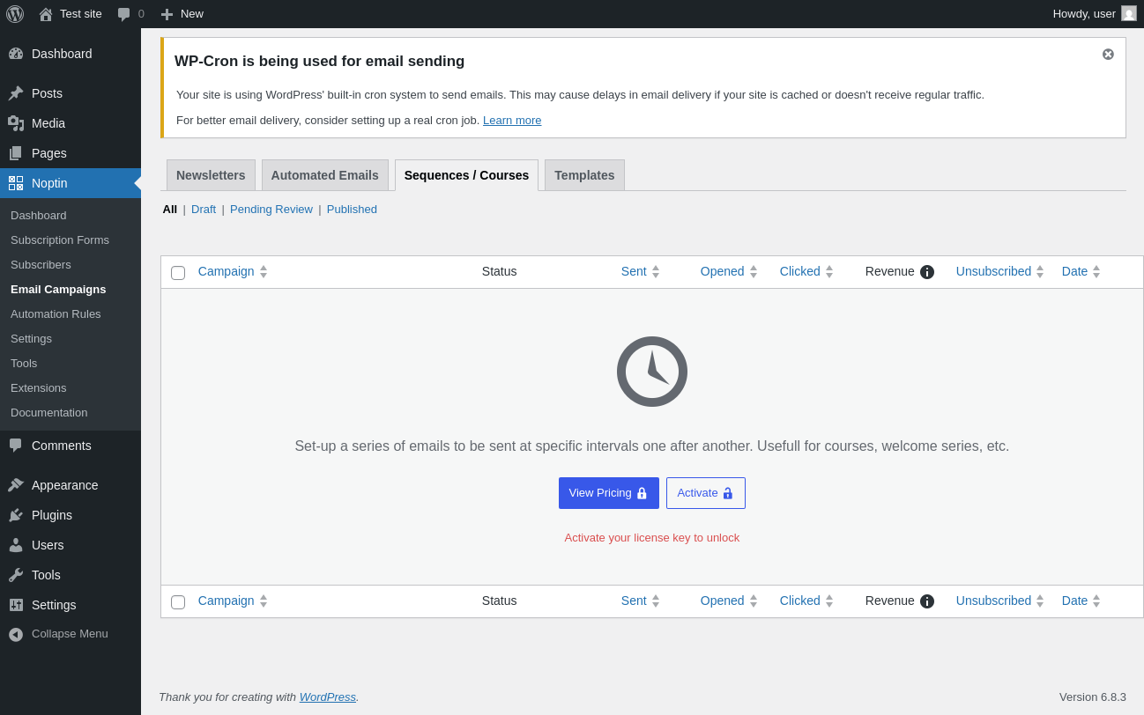
Task: Filter campaigns by Draft
Action: [204, 210]
